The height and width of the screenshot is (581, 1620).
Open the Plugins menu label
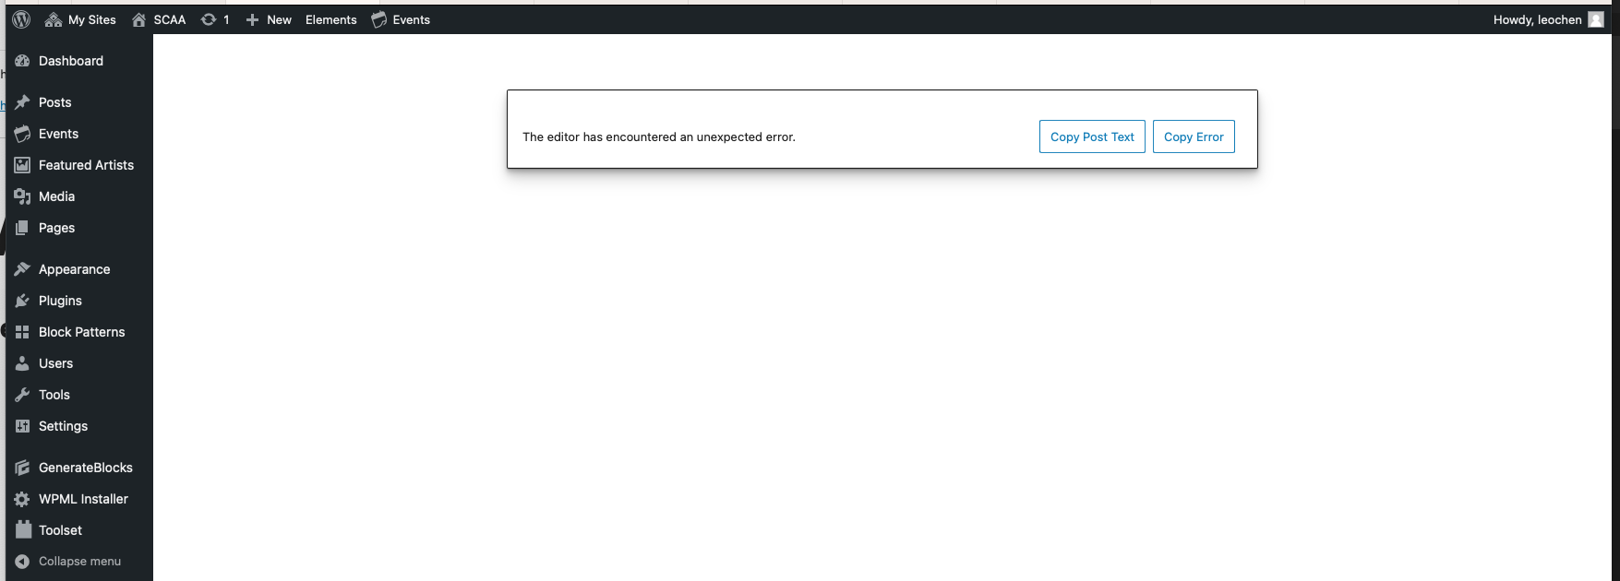click(60, 301)
